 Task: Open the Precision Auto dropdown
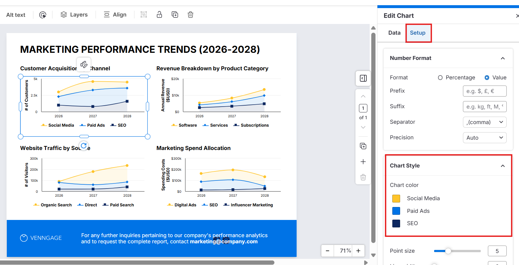484,138
